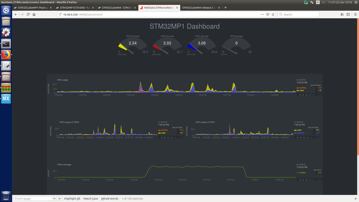The width and height of the screenshot is (359, 202).
Task: Jump to next find match
Action: (59, 198)
